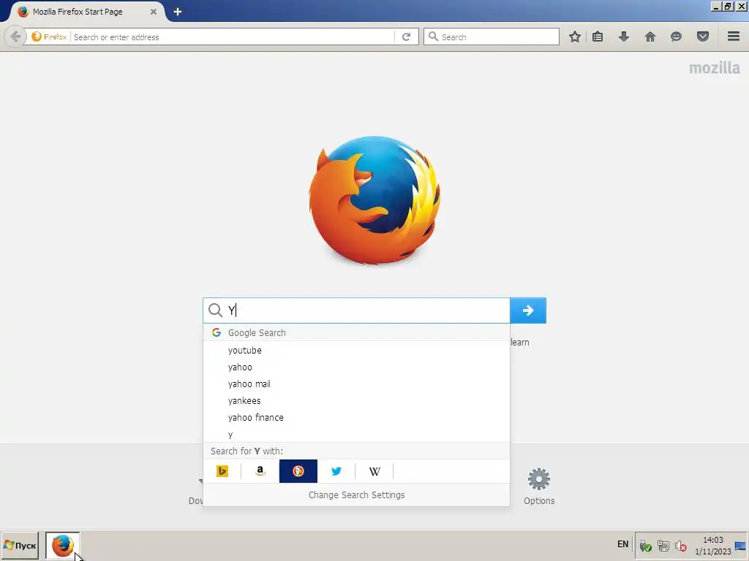Image resolution: width=749 pixels, height=561 pixels.
Task: Open the hamburger menu
Action: (734, 37)
